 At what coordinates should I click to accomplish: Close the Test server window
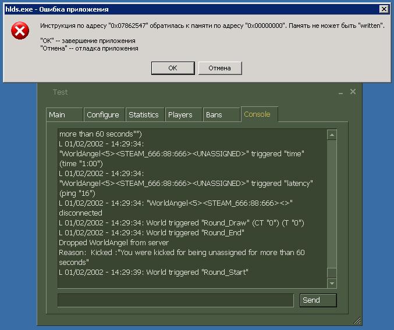[353, 92]
